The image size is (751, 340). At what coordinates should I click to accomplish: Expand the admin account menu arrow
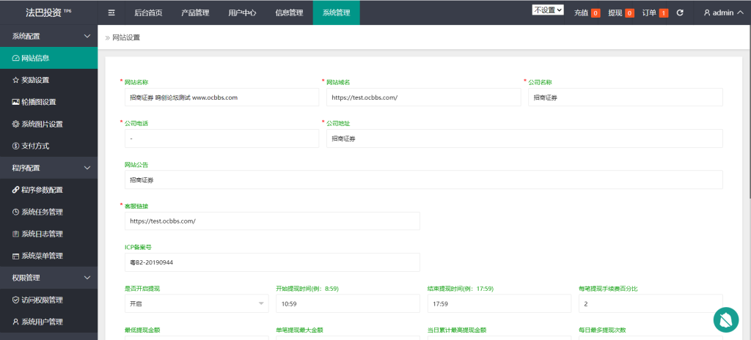coord(739,13)
